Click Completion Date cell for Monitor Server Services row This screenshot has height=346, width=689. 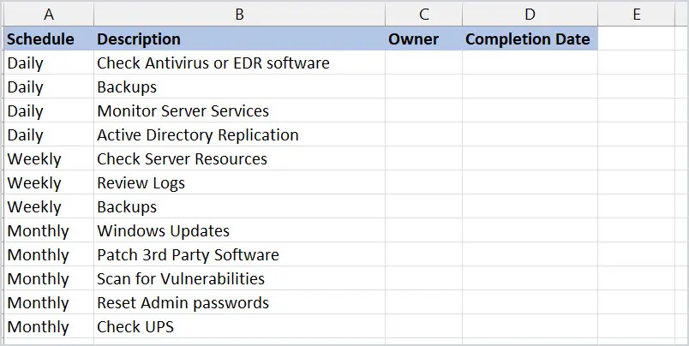pyautogui.click(x=530, y=110)
